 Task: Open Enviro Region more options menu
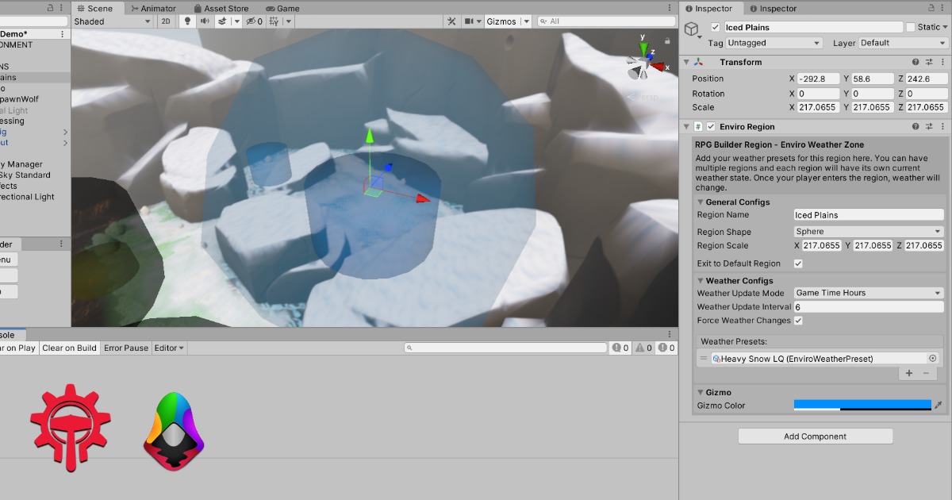point(942,126)
